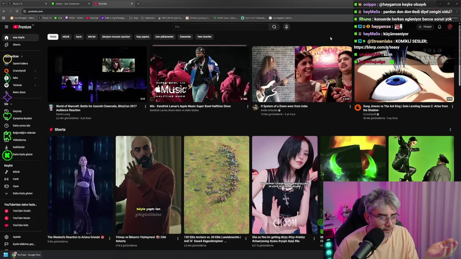Open options for World of Warcraft video

(145, 106)
